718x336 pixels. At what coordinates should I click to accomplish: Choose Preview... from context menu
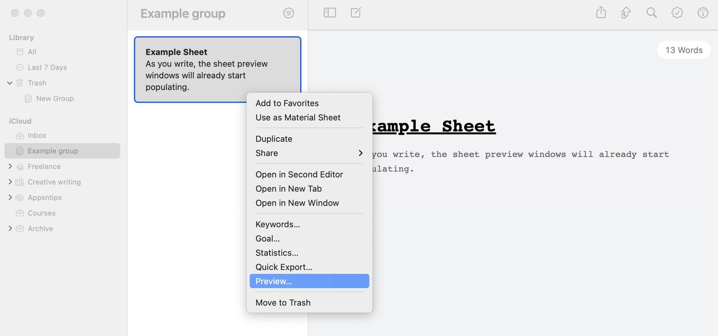click(309, 281)
